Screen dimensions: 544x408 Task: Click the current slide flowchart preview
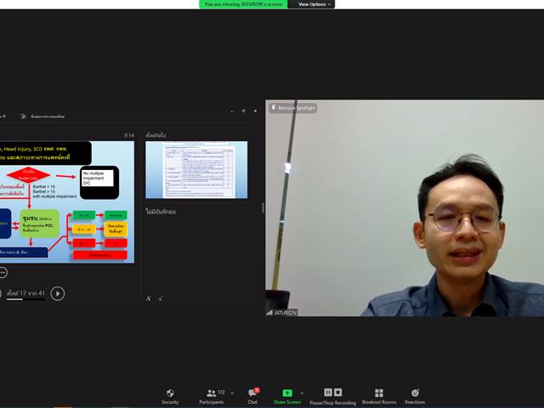pyautogui.click(x=67, y=202)
